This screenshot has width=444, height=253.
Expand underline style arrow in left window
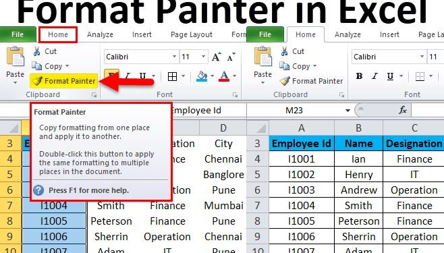pyautogui.click(x=153, y=76)
